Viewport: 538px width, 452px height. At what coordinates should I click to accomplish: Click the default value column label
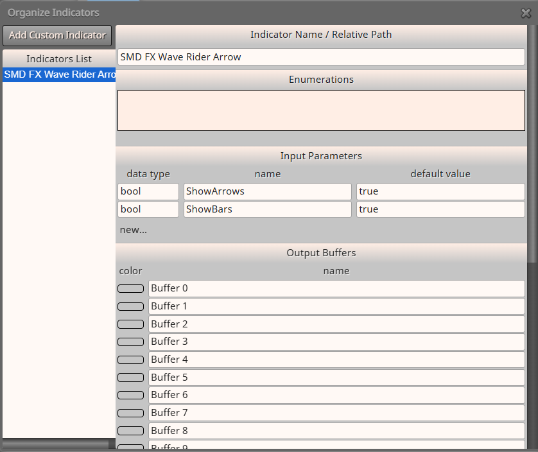440,174
